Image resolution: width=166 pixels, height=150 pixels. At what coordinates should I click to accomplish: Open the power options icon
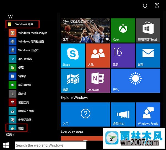pyautogui.click(x=145, y=6)
